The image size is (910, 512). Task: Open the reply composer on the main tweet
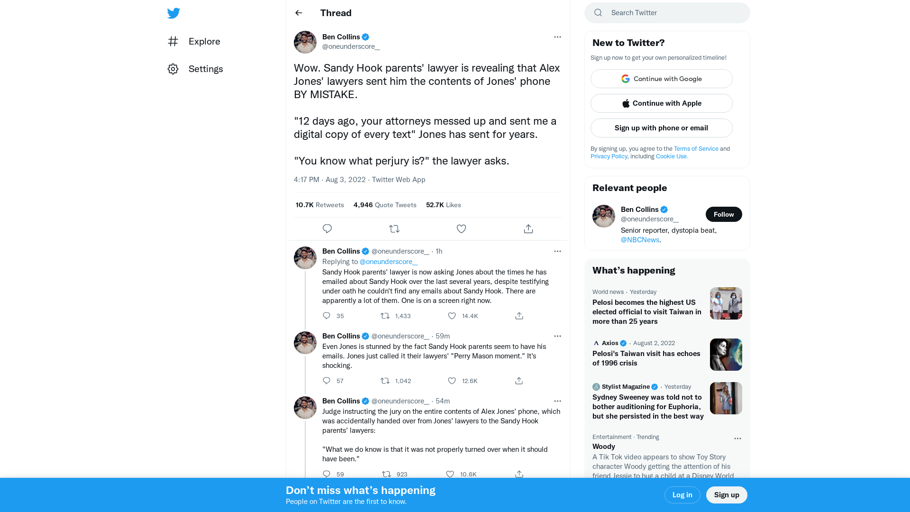click(x=327, y=229)
